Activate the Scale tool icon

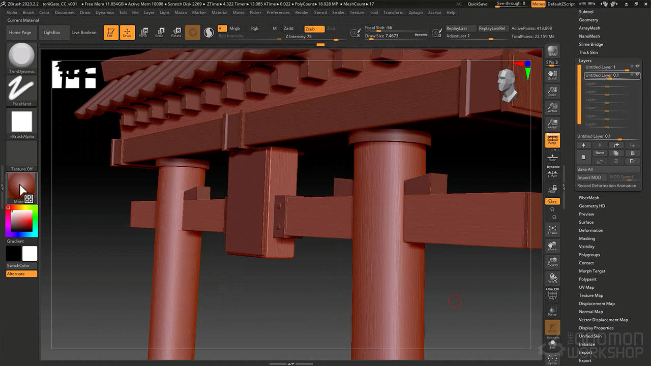159,33
